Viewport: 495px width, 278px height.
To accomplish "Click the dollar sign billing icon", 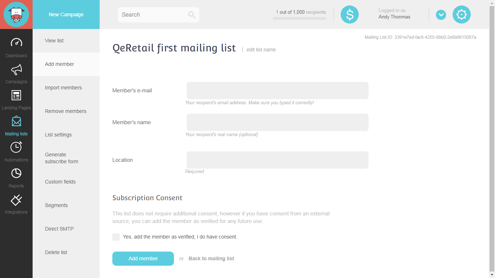I will pos(350,15).
